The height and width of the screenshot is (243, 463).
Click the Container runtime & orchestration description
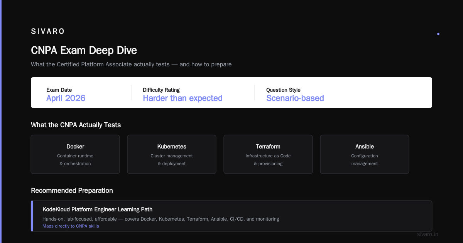[75, 160]
